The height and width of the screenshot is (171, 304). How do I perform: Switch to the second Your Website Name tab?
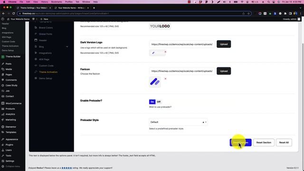(x=71, y=8)
